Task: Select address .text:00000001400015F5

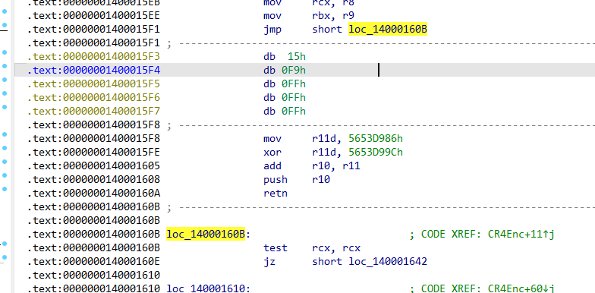Action: [93, 83]
